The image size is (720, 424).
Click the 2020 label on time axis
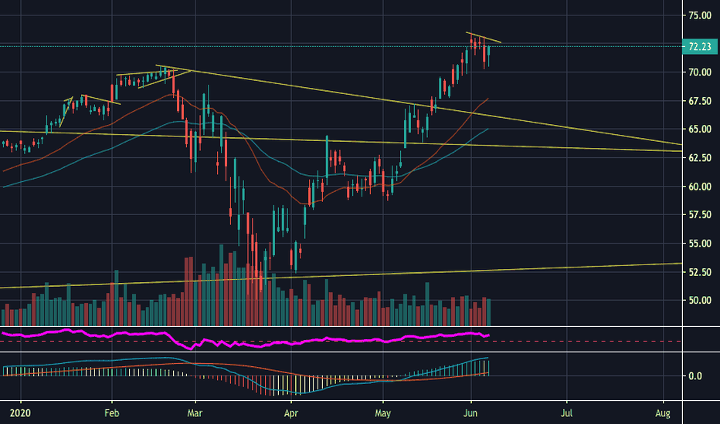click(x=20, y=413)
